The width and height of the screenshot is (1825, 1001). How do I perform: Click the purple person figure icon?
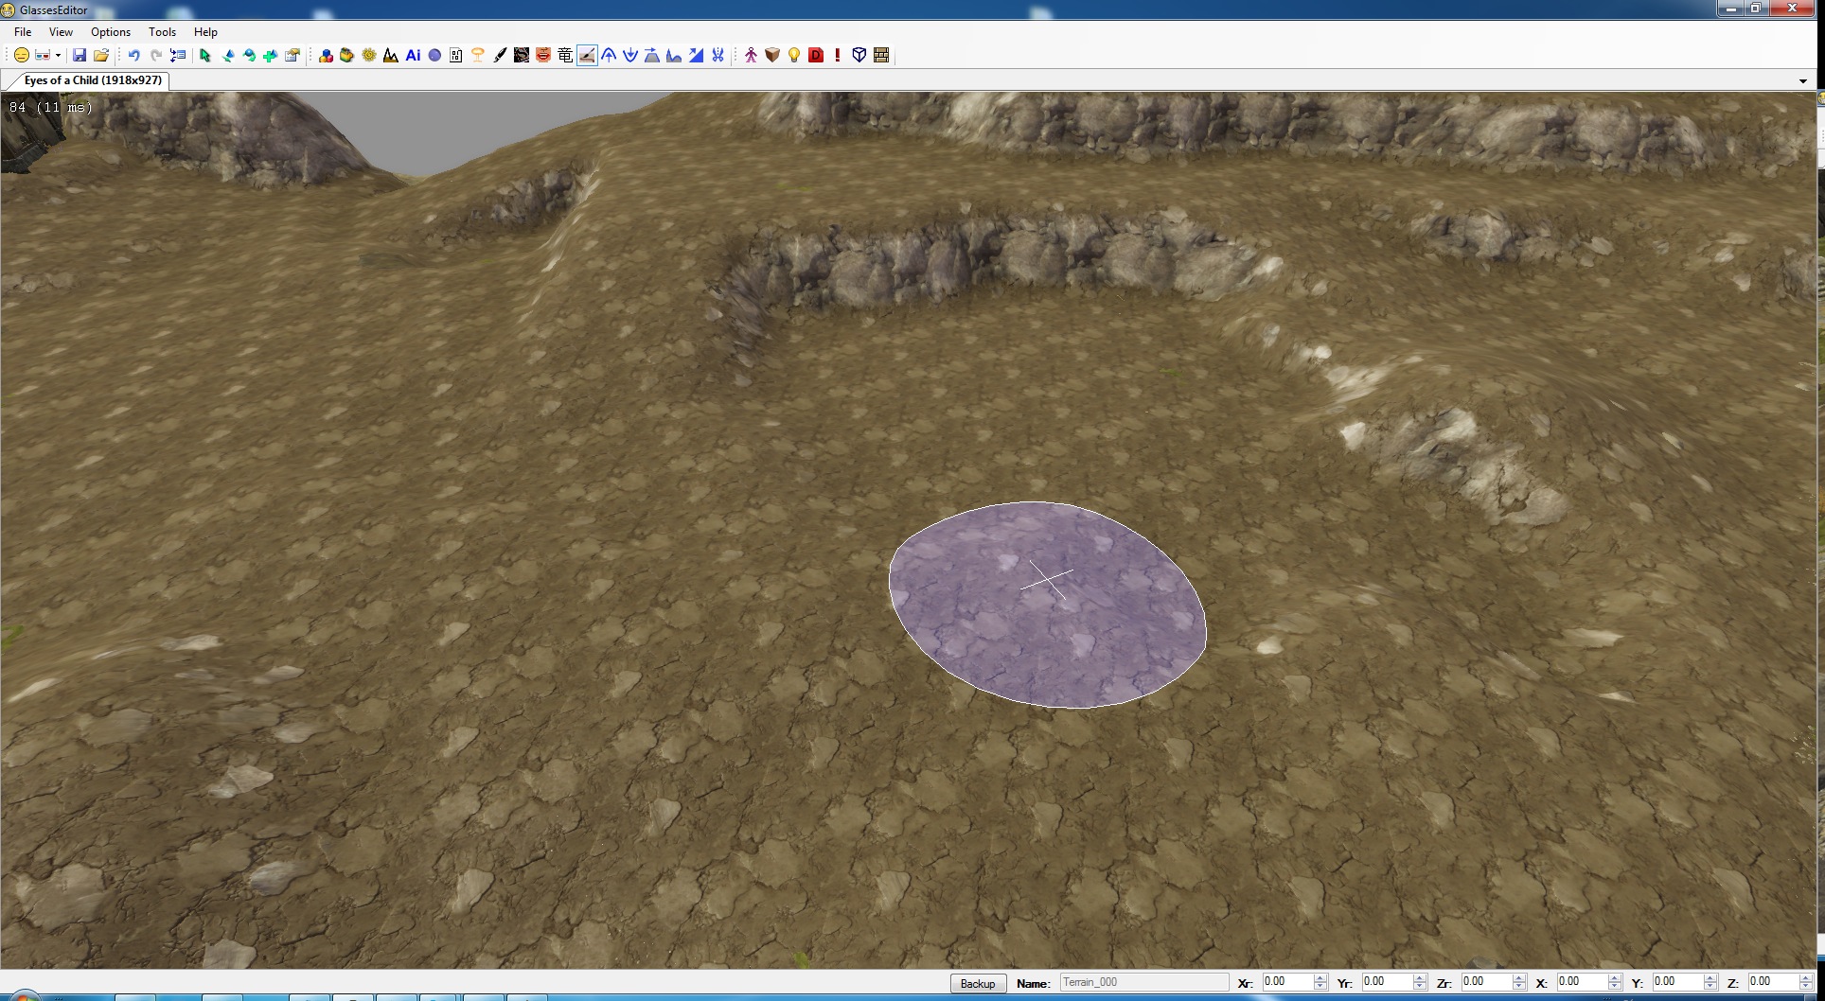(751, 56)
